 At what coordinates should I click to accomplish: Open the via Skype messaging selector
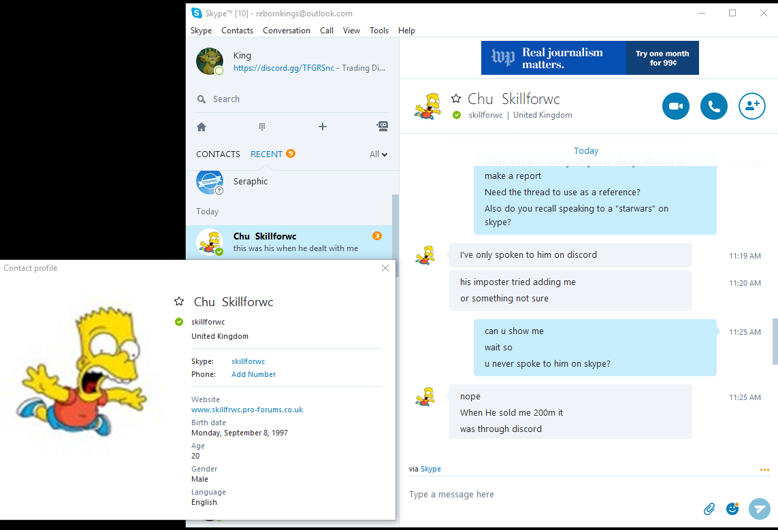point(430,469)
